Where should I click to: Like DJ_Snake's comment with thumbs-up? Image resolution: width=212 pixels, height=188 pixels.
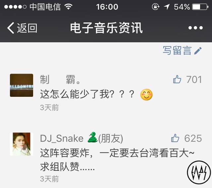point(175,138)
